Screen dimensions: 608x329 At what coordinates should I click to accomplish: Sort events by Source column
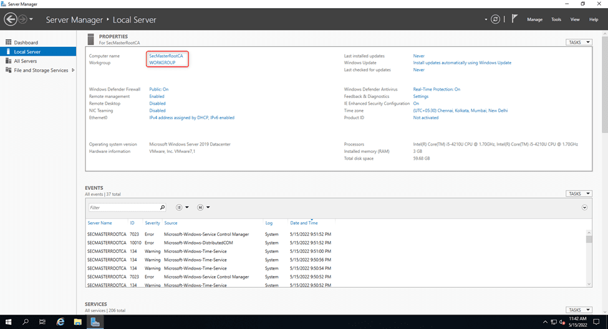(x=171, y=223)
